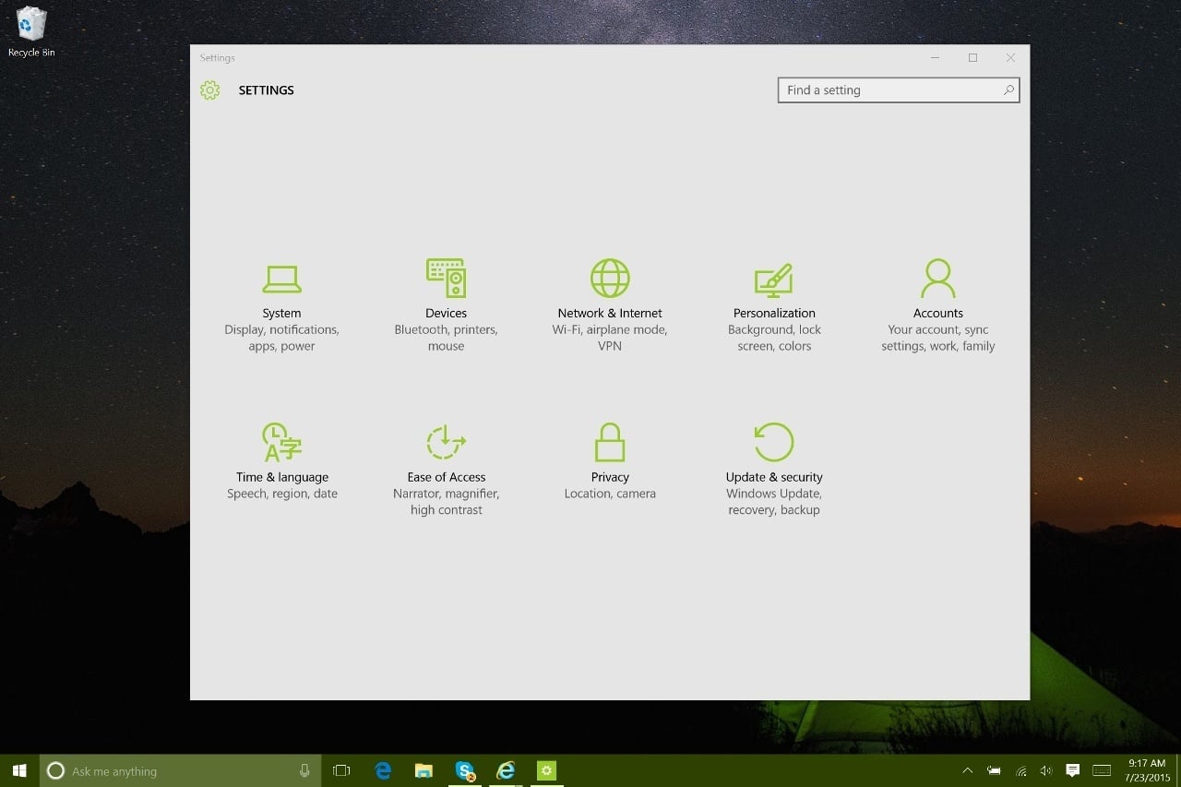Open Time & language settings
This screenshot has width=1181, height=787.
pyautogui.click(x=281, y=466)
